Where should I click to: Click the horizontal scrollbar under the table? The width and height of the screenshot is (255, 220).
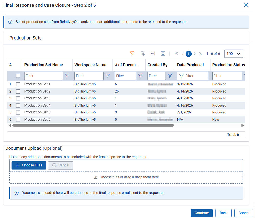click(x=93, y=125)
